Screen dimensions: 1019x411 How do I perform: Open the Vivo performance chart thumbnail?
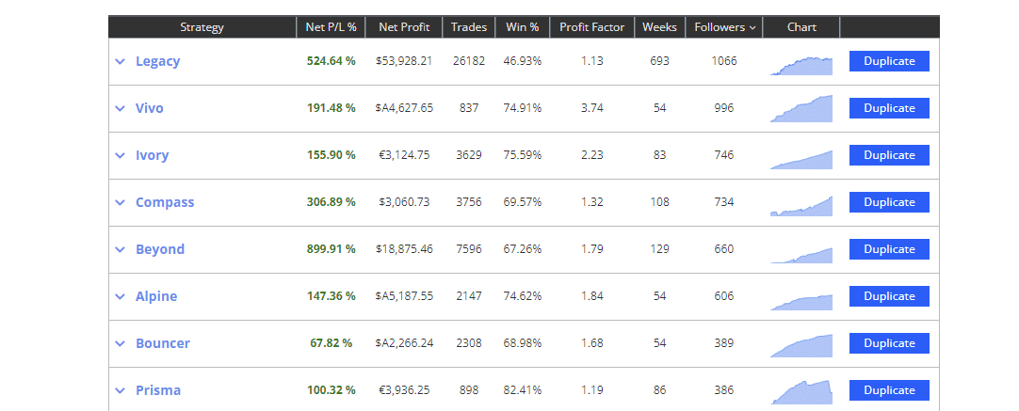pyautogui.click(x=801, y=109)
